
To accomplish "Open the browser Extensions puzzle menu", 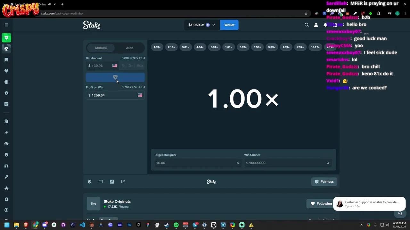I will pyautogui.click(x=378, y=13).
